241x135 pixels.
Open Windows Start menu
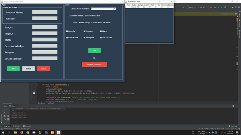(3, 132)
